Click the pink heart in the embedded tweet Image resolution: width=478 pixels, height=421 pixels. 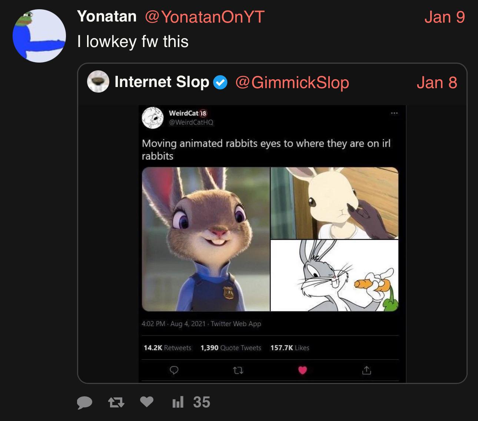click(x=302, y=370)
